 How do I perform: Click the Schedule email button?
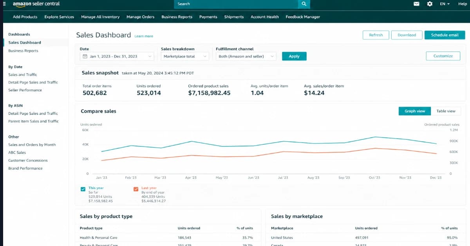pos(445,35)
